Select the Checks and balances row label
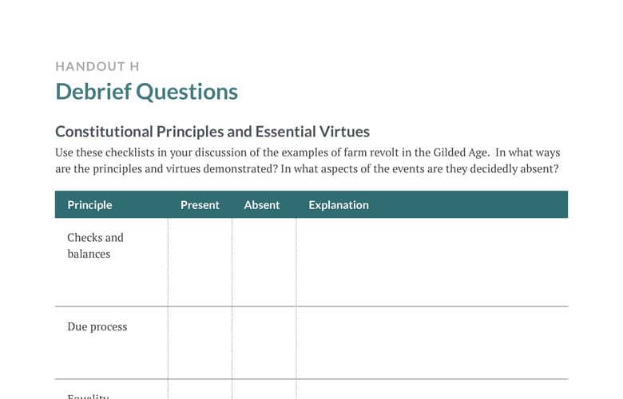The height and width of the screenshot is (399, 623). coord(95,246)
